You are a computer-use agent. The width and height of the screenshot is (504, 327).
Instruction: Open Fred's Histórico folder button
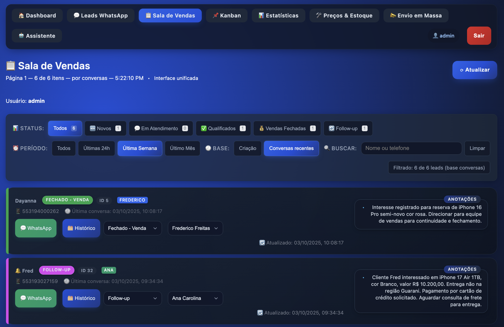click(x=81, y=298)
